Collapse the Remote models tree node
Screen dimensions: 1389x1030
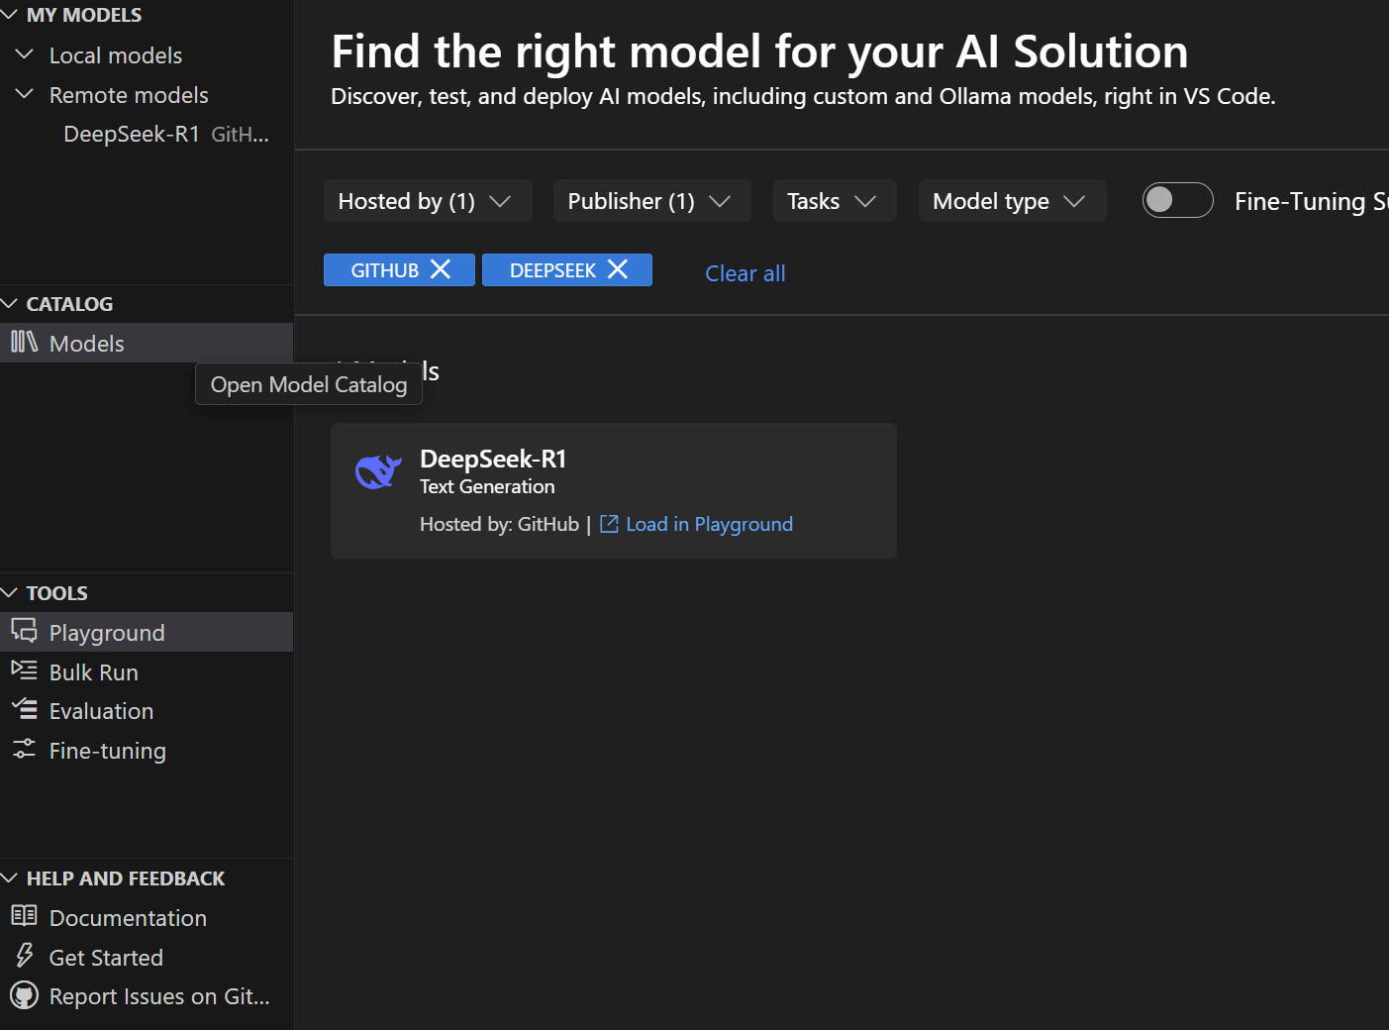tap(25, 94)
